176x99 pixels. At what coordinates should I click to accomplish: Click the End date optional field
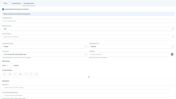132,54
